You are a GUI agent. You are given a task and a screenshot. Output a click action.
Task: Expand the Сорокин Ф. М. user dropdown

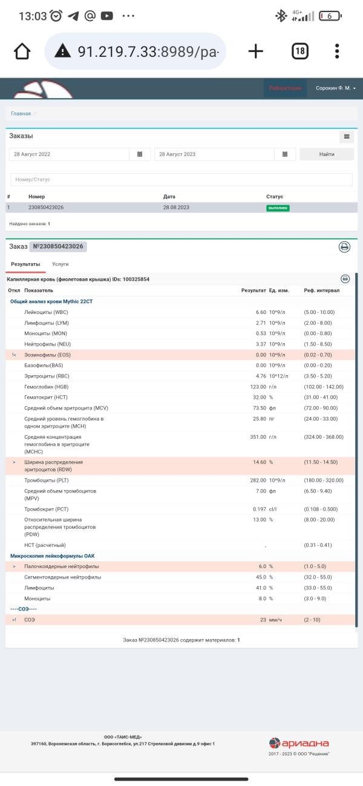(x=336, y=88)
